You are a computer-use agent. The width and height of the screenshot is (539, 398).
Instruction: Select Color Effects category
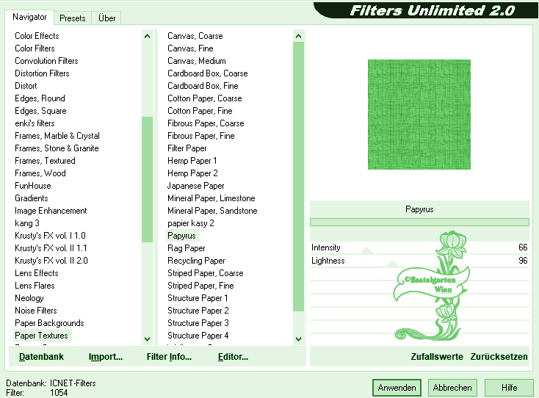[x=37, y=36]
